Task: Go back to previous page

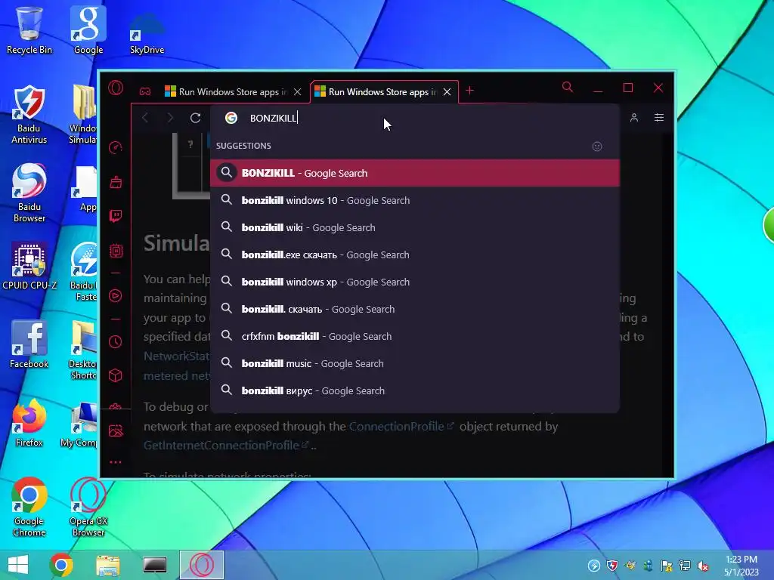Action: tap(145, 118)
